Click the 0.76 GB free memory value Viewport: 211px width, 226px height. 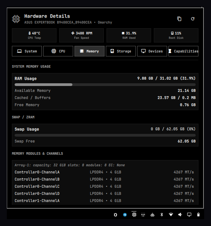(x=188, y=105)
